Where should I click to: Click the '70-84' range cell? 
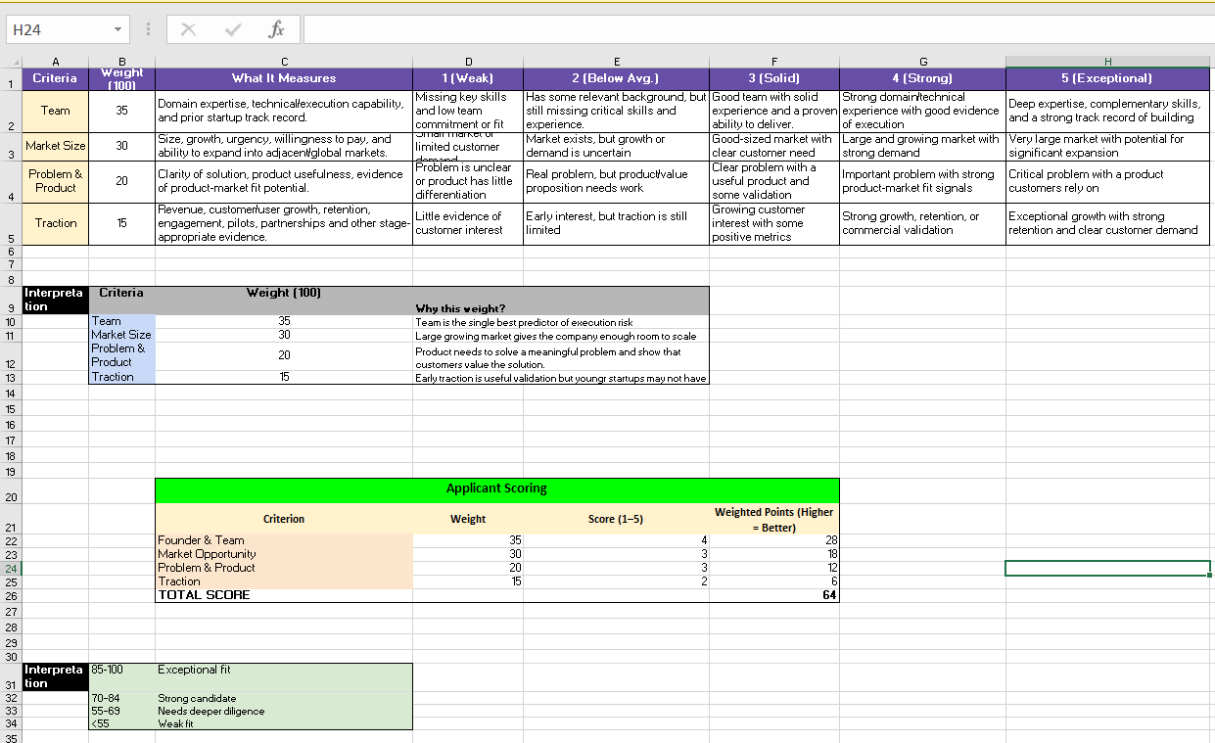click(x=121, y=698)
